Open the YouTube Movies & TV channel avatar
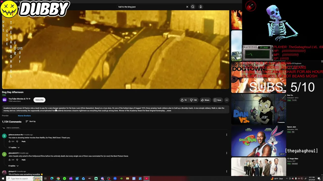Image resolution: width=323 pixels, height=181 pixels. 5,100
